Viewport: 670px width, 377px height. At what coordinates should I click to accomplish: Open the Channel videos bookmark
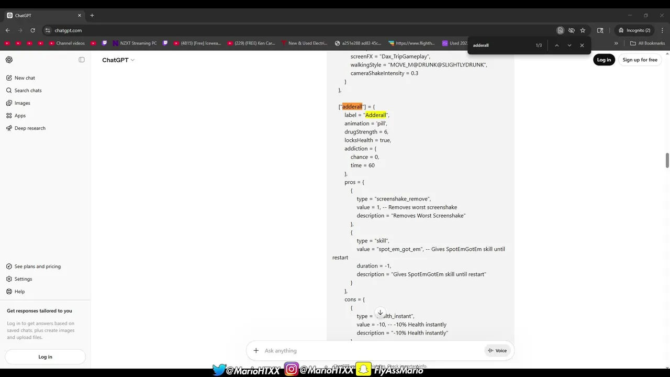coord(66,43)
